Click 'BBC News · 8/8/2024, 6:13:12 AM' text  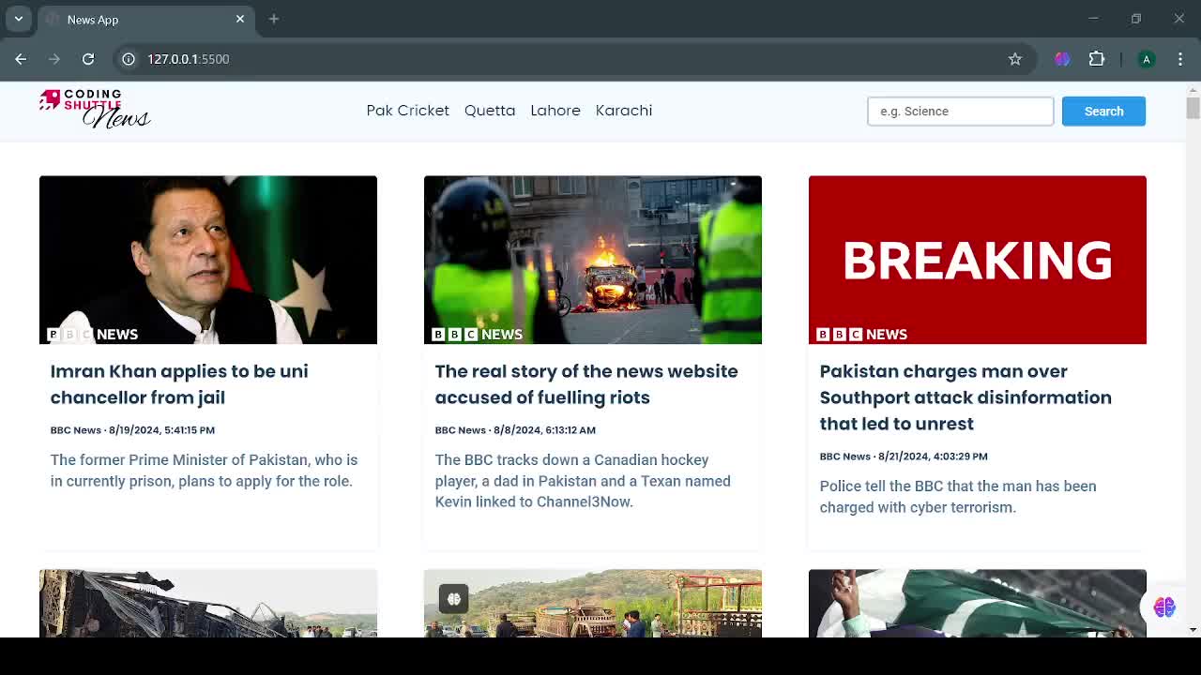pyautogui.click(x=515, y=430)
